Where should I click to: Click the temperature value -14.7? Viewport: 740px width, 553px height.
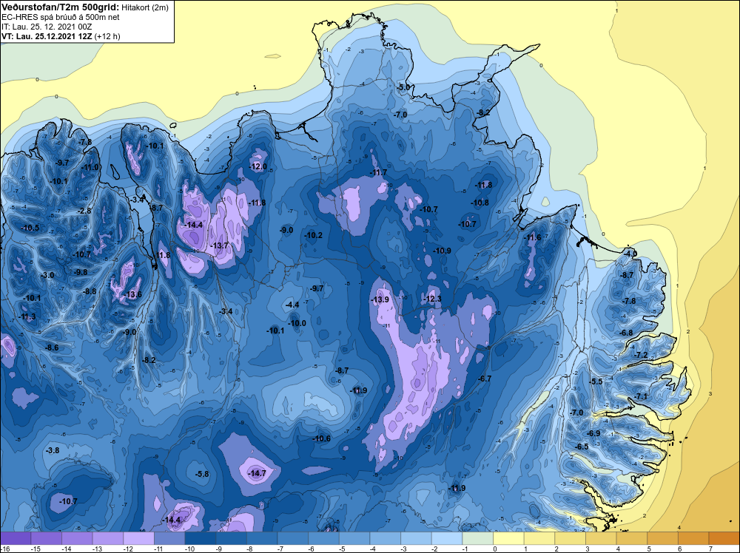tap(258, 473)
